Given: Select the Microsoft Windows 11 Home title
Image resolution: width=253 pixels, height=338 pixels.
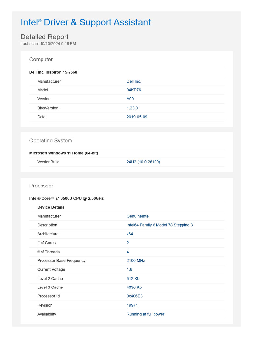Looking at the screenshot, I should (64, 153).
